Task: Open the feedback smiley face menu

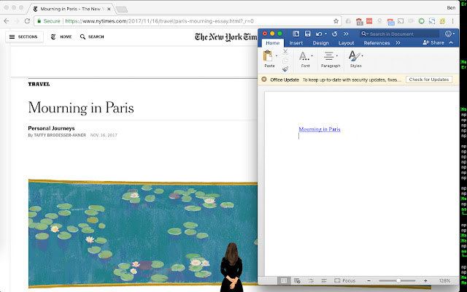Action: point(449,34)
